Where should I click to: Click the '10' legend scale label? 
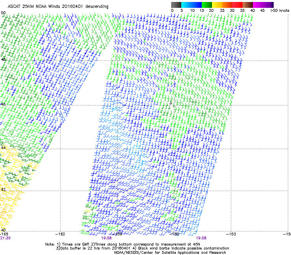(x=192, y=11)
